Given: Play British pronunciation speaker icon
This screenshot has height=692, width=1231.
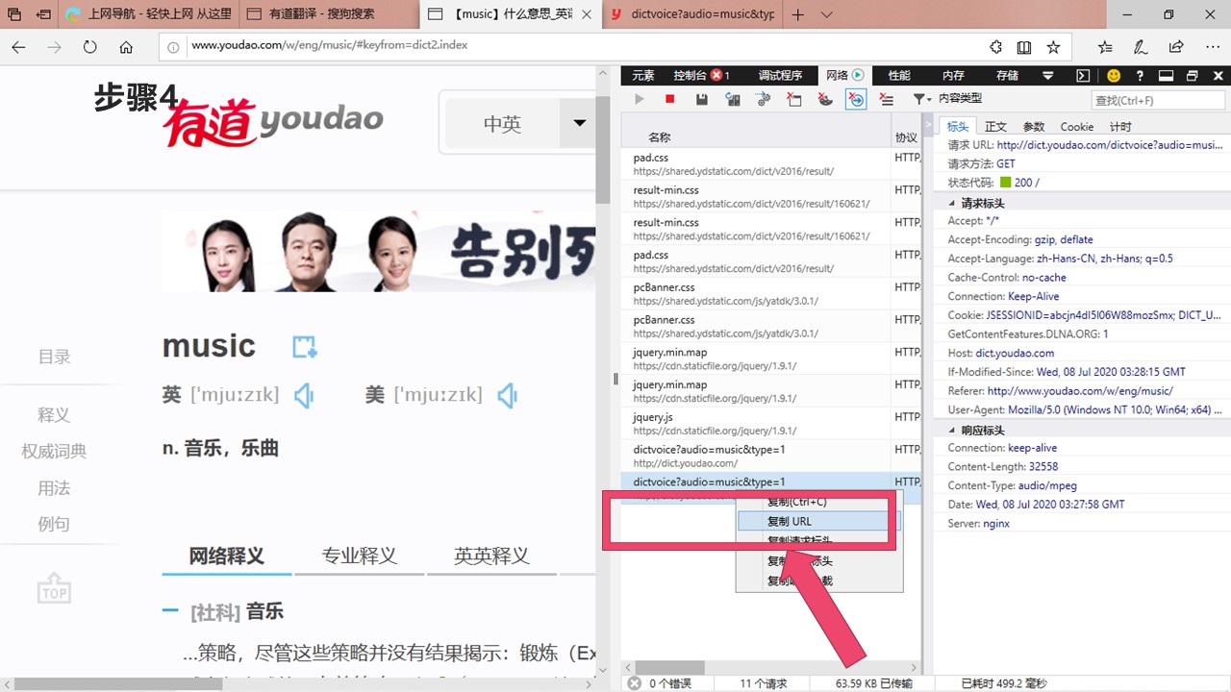Looking at the screenshot, I should point(304,395).
